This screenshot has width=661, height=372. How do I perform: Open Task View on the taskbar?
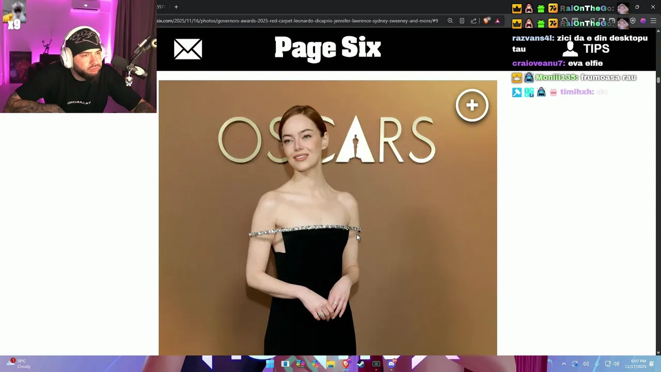285,364
